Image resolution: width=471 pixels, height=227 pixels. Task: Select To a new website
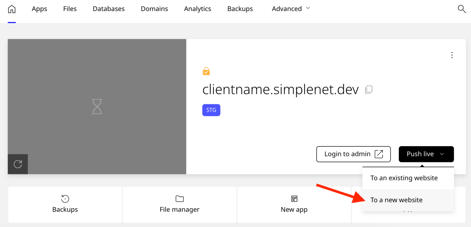(396, 200)
